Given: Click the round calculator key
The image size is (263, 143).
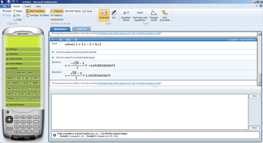Looking at the screenshot, I should (26, 83).
